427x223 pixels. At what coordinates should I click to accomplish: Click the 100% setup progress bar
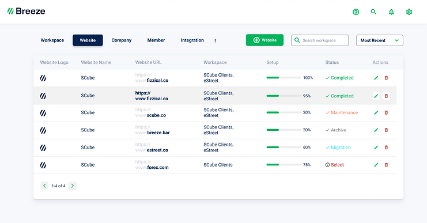[284, 78]
